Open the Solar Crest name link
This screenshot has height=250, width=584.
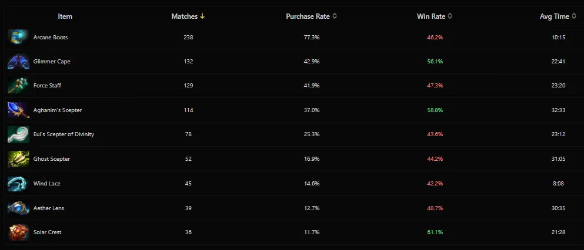pyautogui.click(x=48, y=232)
